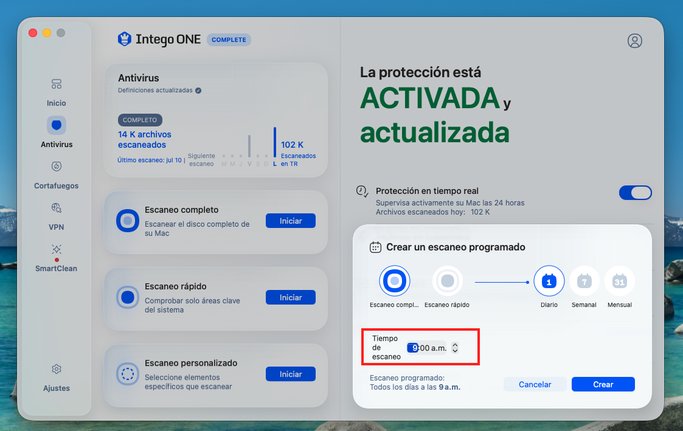The width and height of the screenshot is (683, 431).
Task: Click the Escaneo rápido circle icon in list
Action: (x=128, y=297)
